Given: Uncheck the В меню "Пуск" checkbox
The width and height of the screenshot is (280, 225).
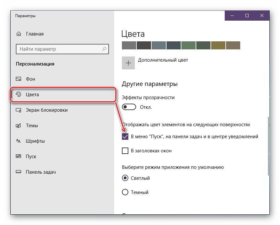Looking at the screenshot, I should tap(125, 137).
